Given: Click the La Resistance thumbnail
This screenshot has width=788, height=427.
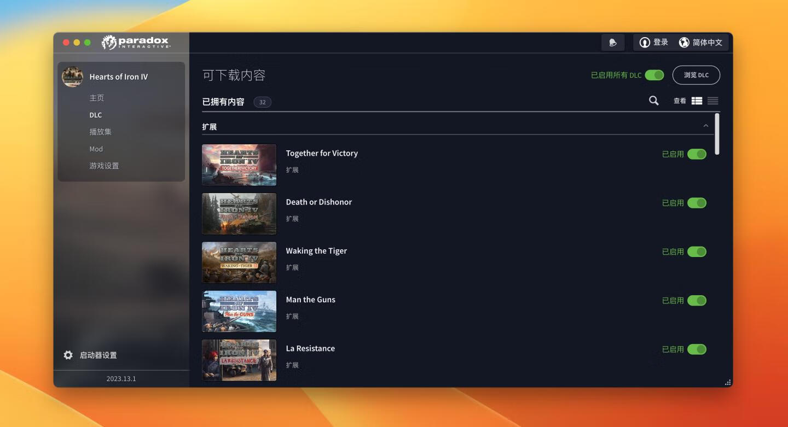Looking at the screenshot, I should (x=239, y=360).
